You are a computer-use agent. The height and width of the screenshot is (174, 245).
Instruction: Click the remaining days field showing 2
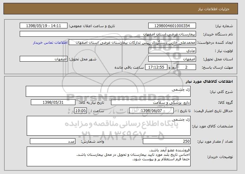186,67
